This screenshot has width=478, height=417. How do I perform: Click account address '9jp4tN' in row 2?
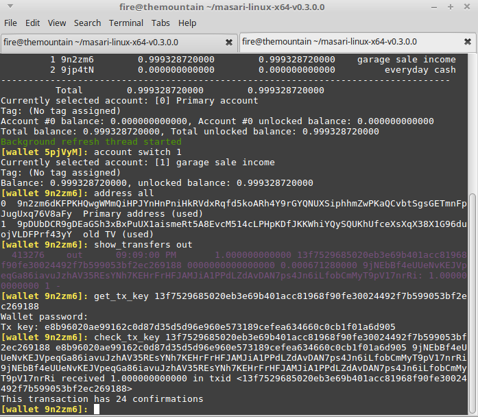click(x=77, y=70)
